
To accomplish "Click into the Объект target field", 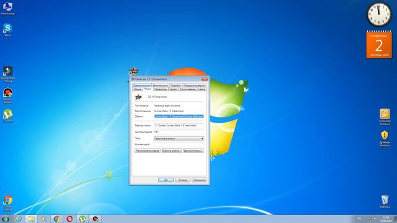I will (x=179, y=116).
